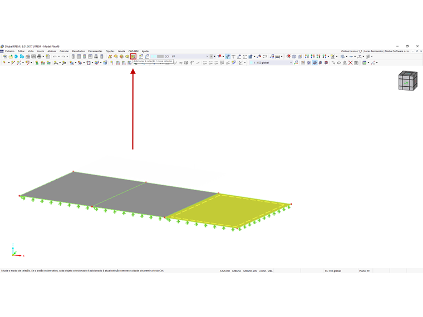
Task: Open the dimension tool dropdown arrow
Action: (x=282, y=56)
